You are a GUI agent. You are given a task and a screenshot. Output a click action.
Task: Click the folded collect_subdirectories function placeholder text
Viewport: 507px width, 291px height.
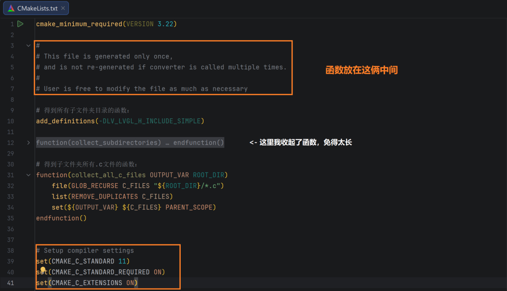point(130,143)
